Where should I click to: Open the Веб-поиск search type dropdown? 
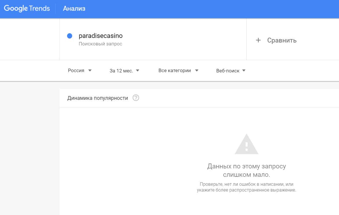(228, 71)
